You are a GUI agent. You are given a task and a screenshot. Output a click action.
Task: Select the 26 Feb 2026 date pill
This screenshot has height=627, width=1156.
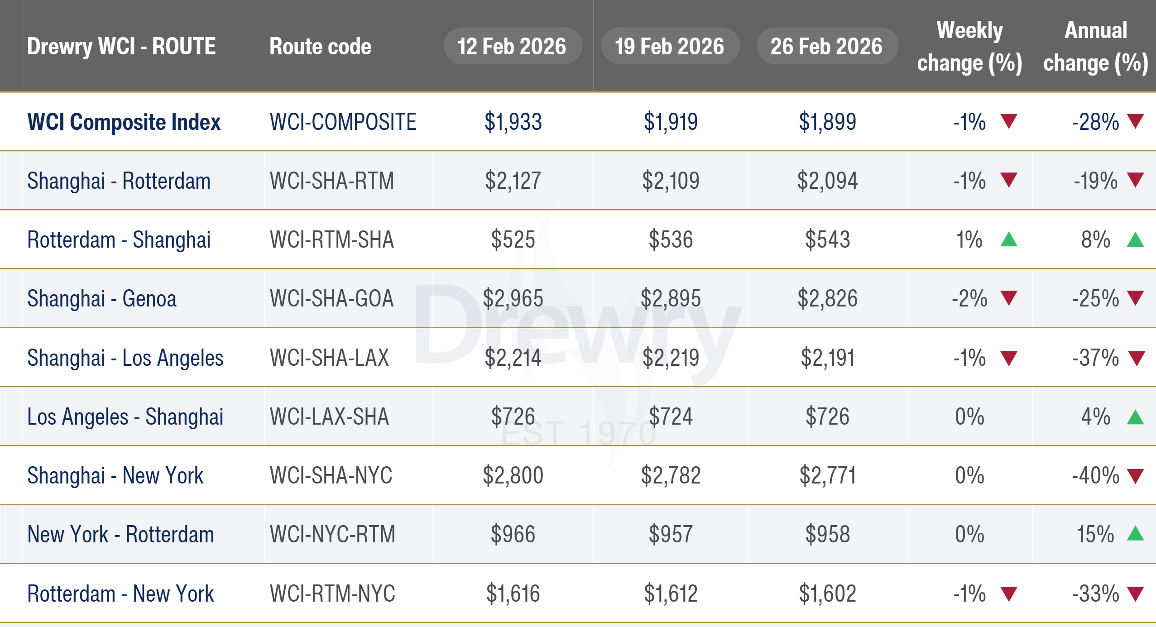tap(827, 46)
